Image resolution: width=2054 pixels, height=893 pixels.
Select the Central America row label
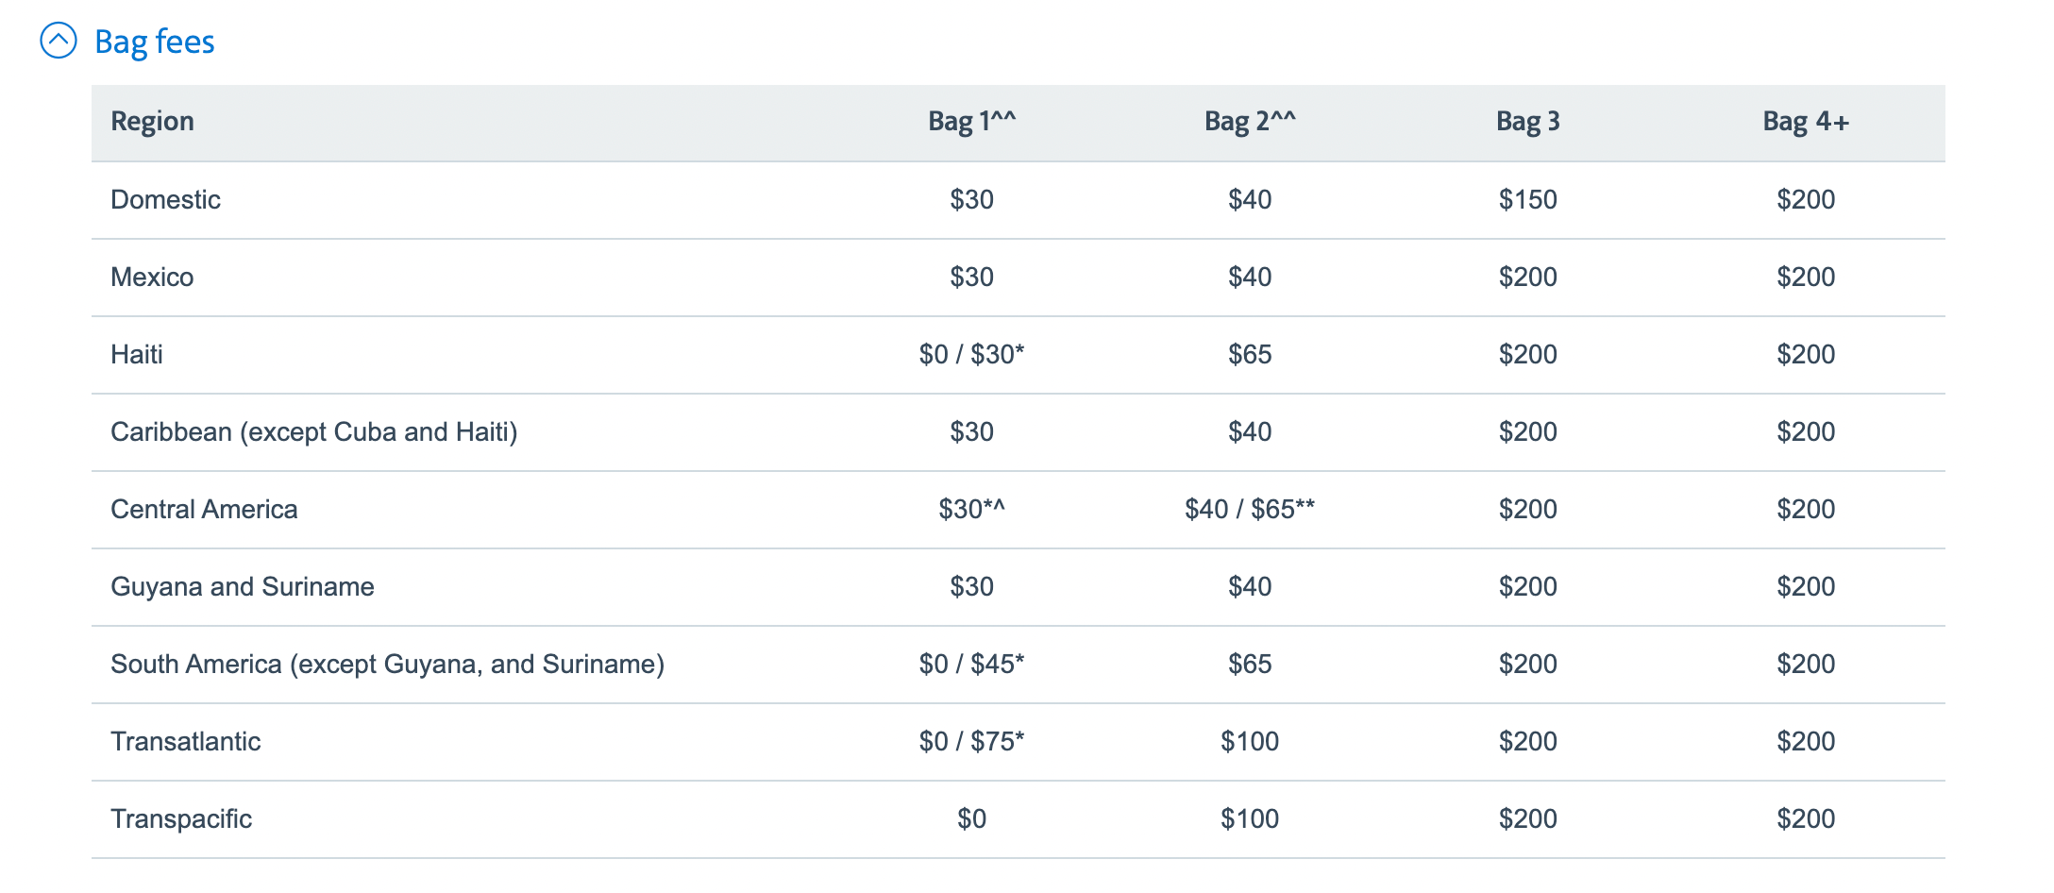pyautogui.click(x=204, y=510)
